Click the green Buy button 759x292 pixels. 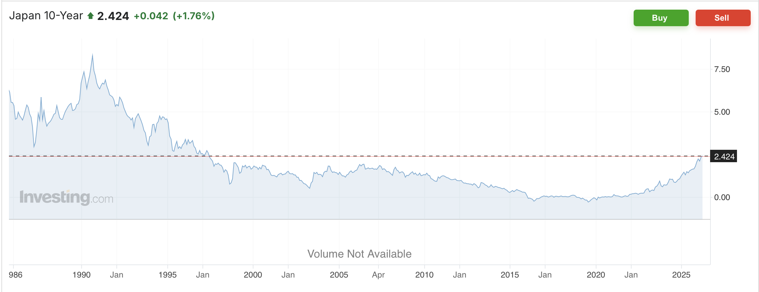coord(661,18)
